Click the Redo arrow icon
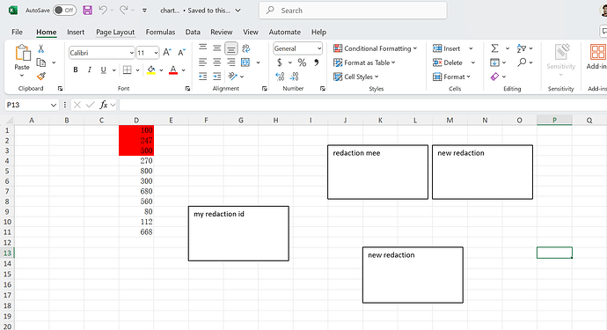The image size is (607, 330). pos(123,10)
